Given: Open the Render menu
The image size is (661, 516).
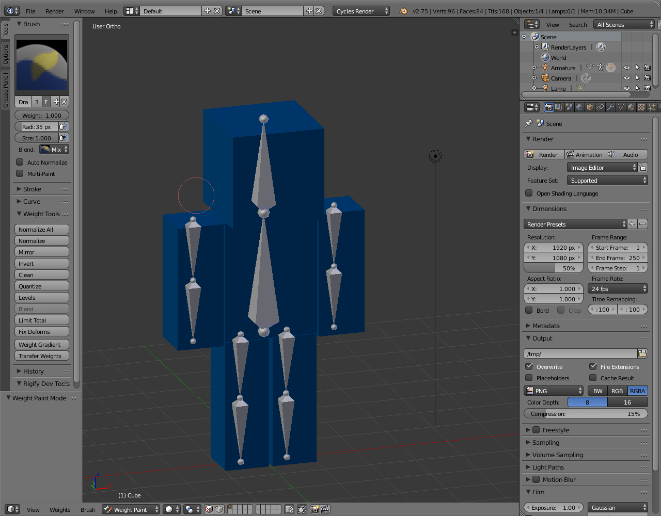Looking at the screenshot, I should (x=54, y=10).
